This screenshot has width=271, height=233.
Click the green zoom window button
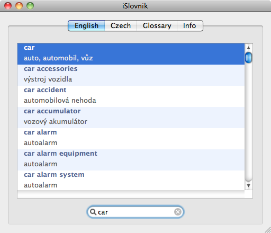(30, 6)
